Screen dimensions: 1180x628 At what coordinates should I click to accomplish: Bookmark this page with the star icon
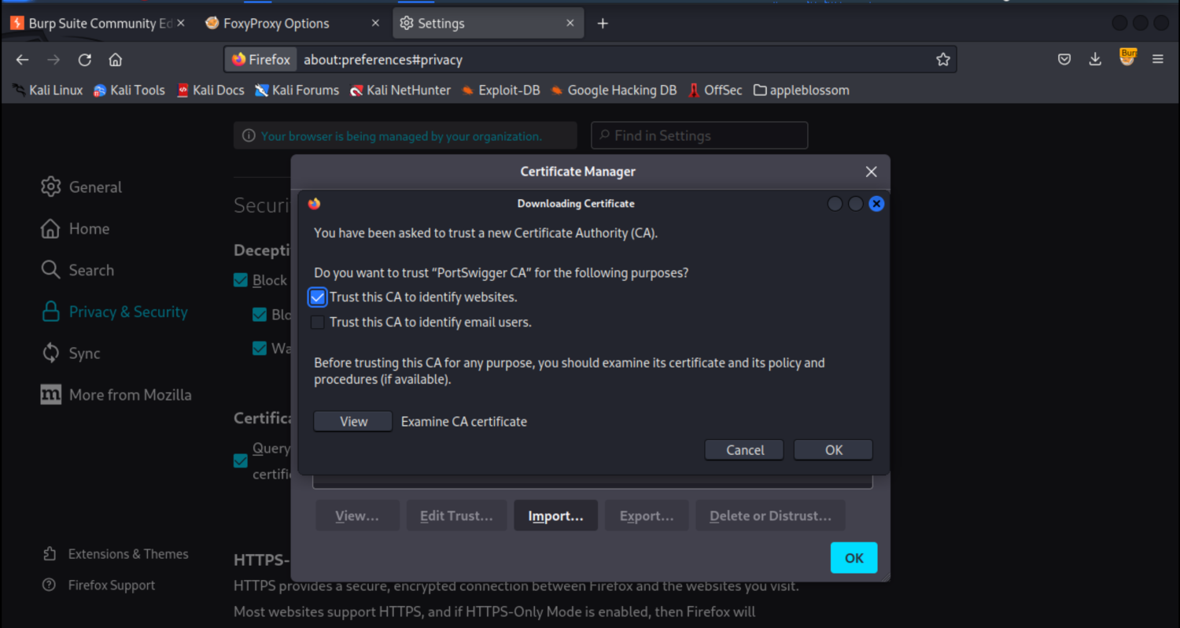[x=943, y=60]
